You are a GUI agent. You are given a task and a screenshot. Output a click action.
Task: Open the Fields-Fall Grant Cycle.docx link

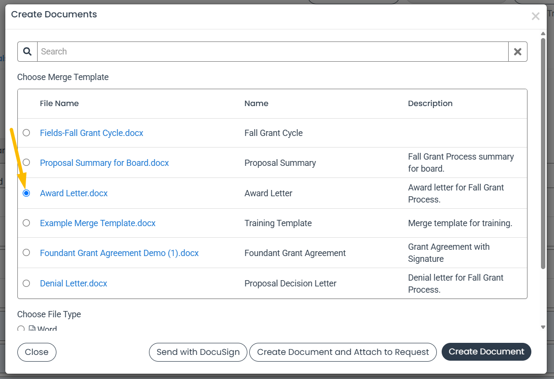pyautogui.click(x=92, y=133)
